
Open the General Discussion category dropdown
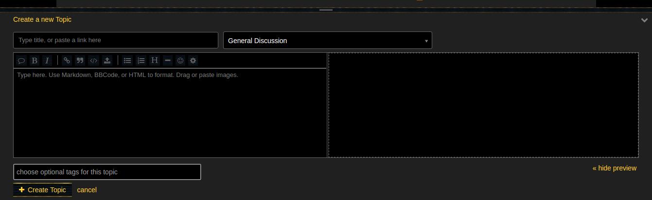327,41
